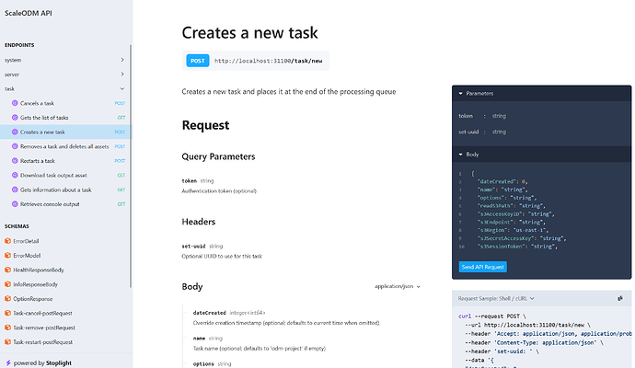This screenshot has width=635, height=368.
Task: Click the ErrorModel schema icon
Action: pos(7,256)
